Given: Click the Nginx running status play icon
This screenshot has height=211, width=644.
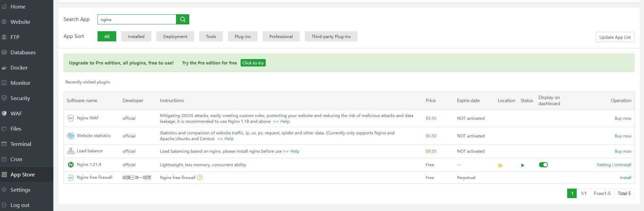Looking at the screenshot, I should pos(523,165).
